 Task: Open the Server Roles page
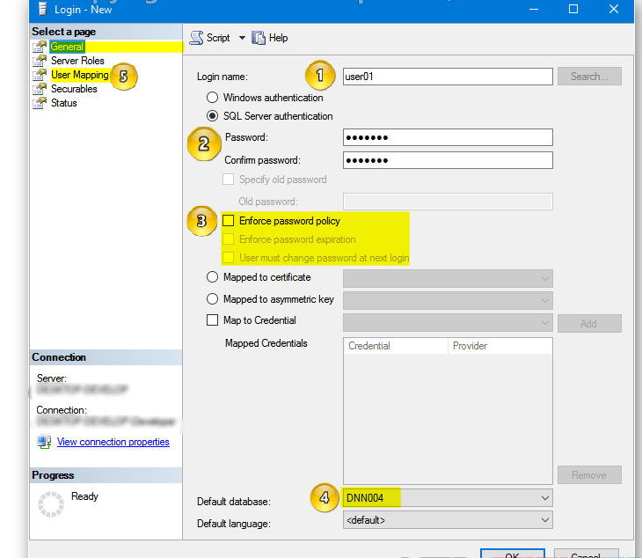[77, 61]
